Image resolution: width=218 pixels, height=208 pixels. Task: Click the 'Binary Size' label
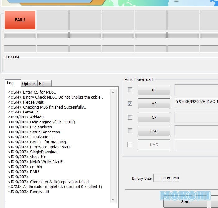click(142, 178)
